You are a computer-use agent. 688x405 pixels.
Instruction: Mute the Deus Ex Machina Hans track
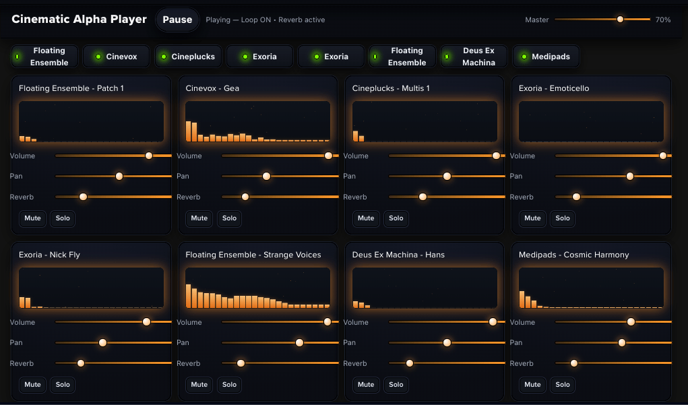[x=366, y=385]
